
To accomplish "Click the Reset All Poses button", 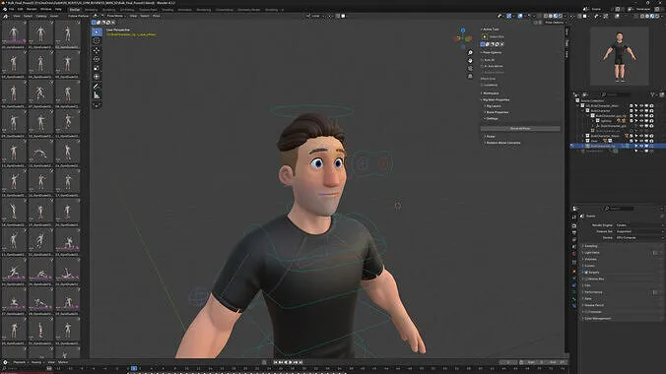I will tap(520, 128).
